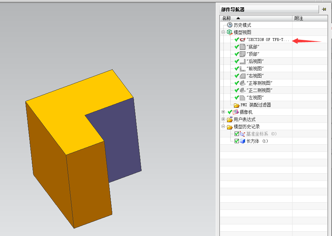Toggle green check of "左视图" view
The image size is (332, 236).
[237, 98]
